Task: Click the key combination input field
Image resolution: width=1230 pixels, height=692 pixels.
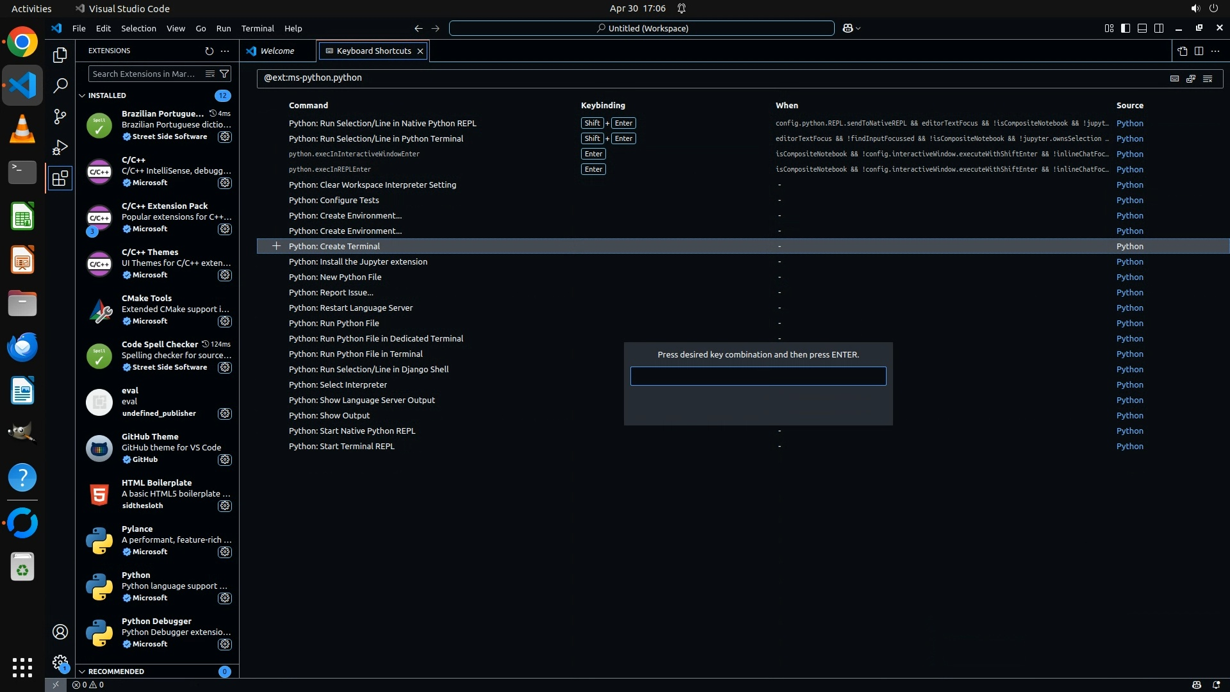Action: pos(758,376)
